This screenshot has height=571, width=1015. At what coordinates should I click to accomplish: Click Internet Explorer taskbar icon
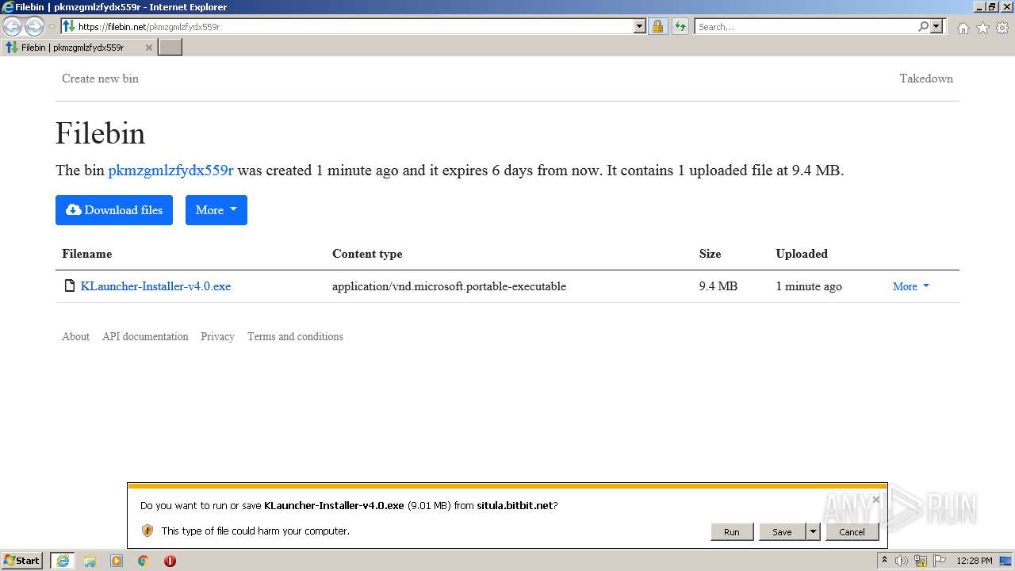62,561
